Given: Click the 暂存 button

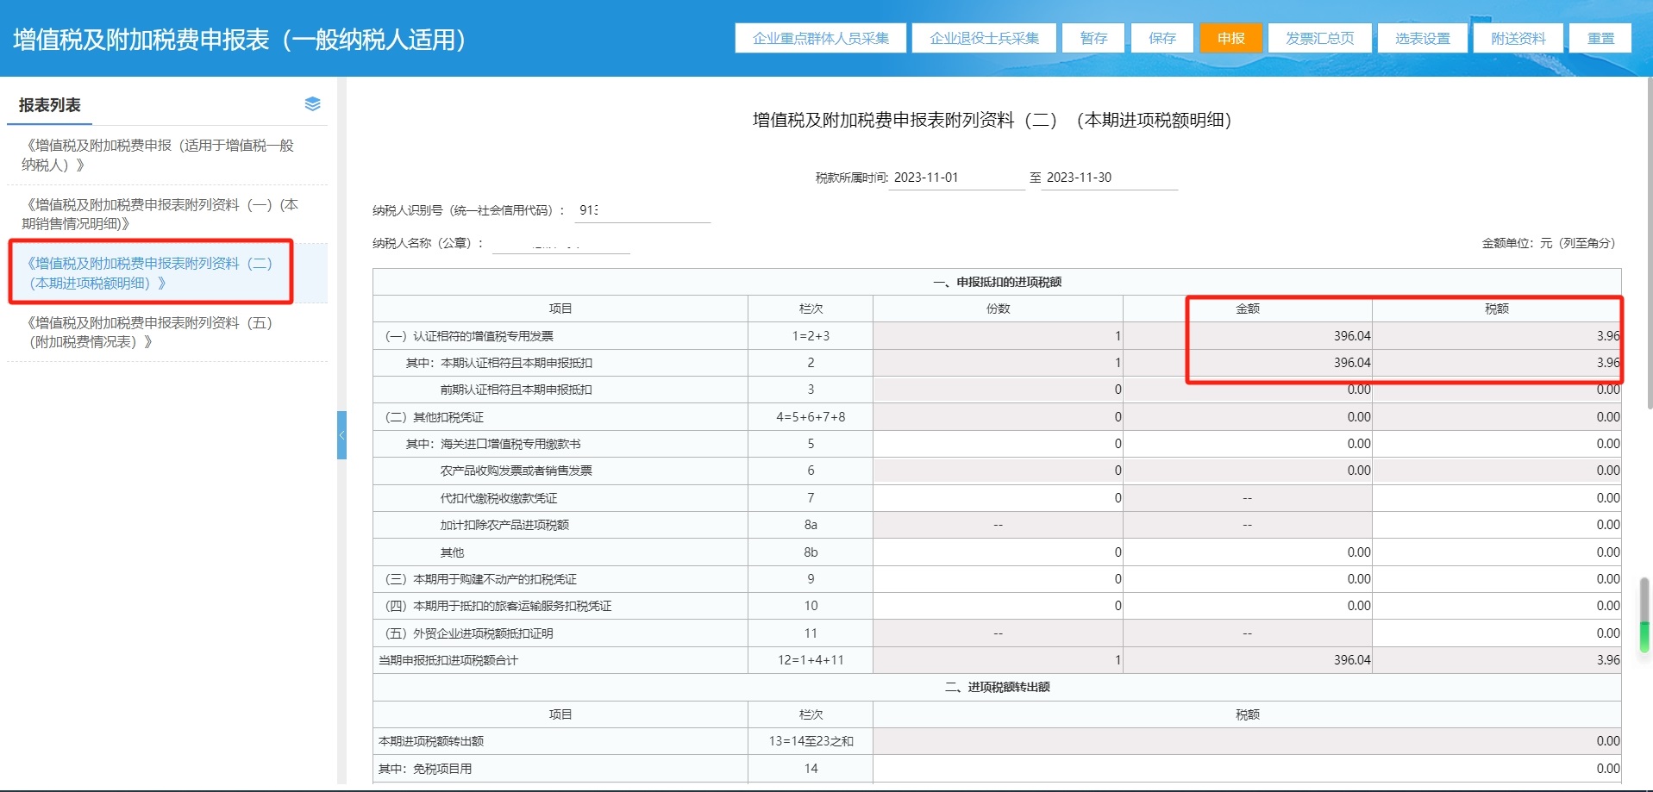Looking at the screenshot, I should (x=1093, y=38).
